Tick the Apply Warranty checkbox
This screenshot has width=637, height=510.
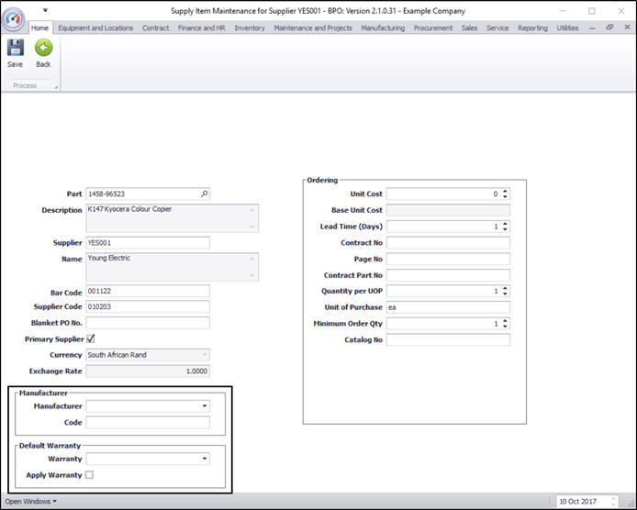pos(89,474)
